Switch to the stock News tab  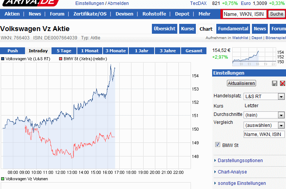coord(260,29)
